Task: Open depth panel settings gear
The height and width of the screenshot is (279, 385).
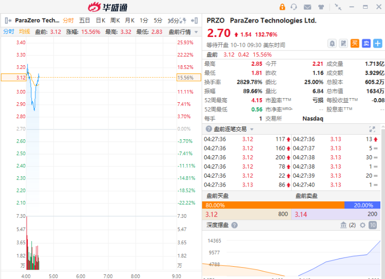Action: pos(362,225)
